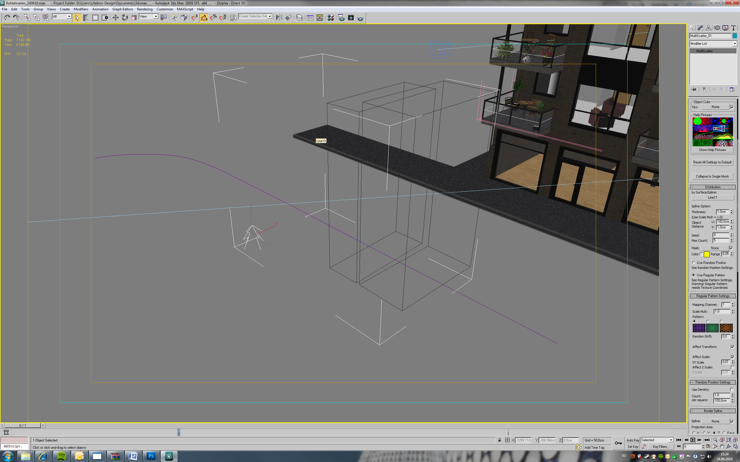Viewport: 740px width, 462px height.
Task: Enable the Color checkbox next to the yellow swatch
Action: (x=701, y=254)
